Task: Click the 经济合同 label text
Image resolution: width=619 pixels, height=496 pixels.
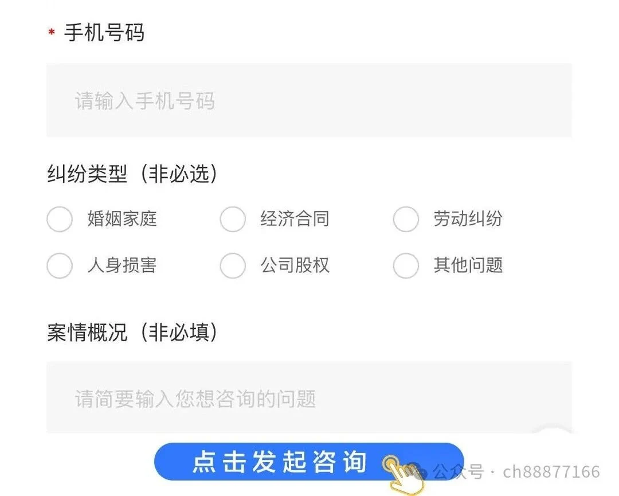Action: [x=295, y=219]
